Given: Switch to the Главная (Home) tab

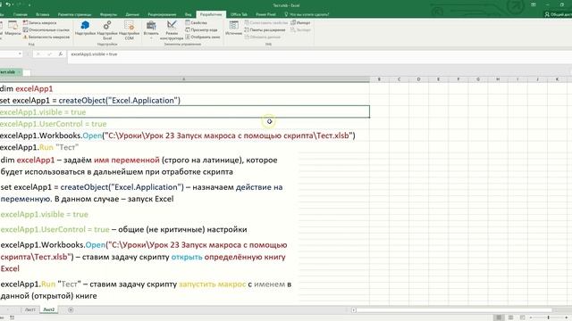Looking at the screenshot, I should point(20,14).
